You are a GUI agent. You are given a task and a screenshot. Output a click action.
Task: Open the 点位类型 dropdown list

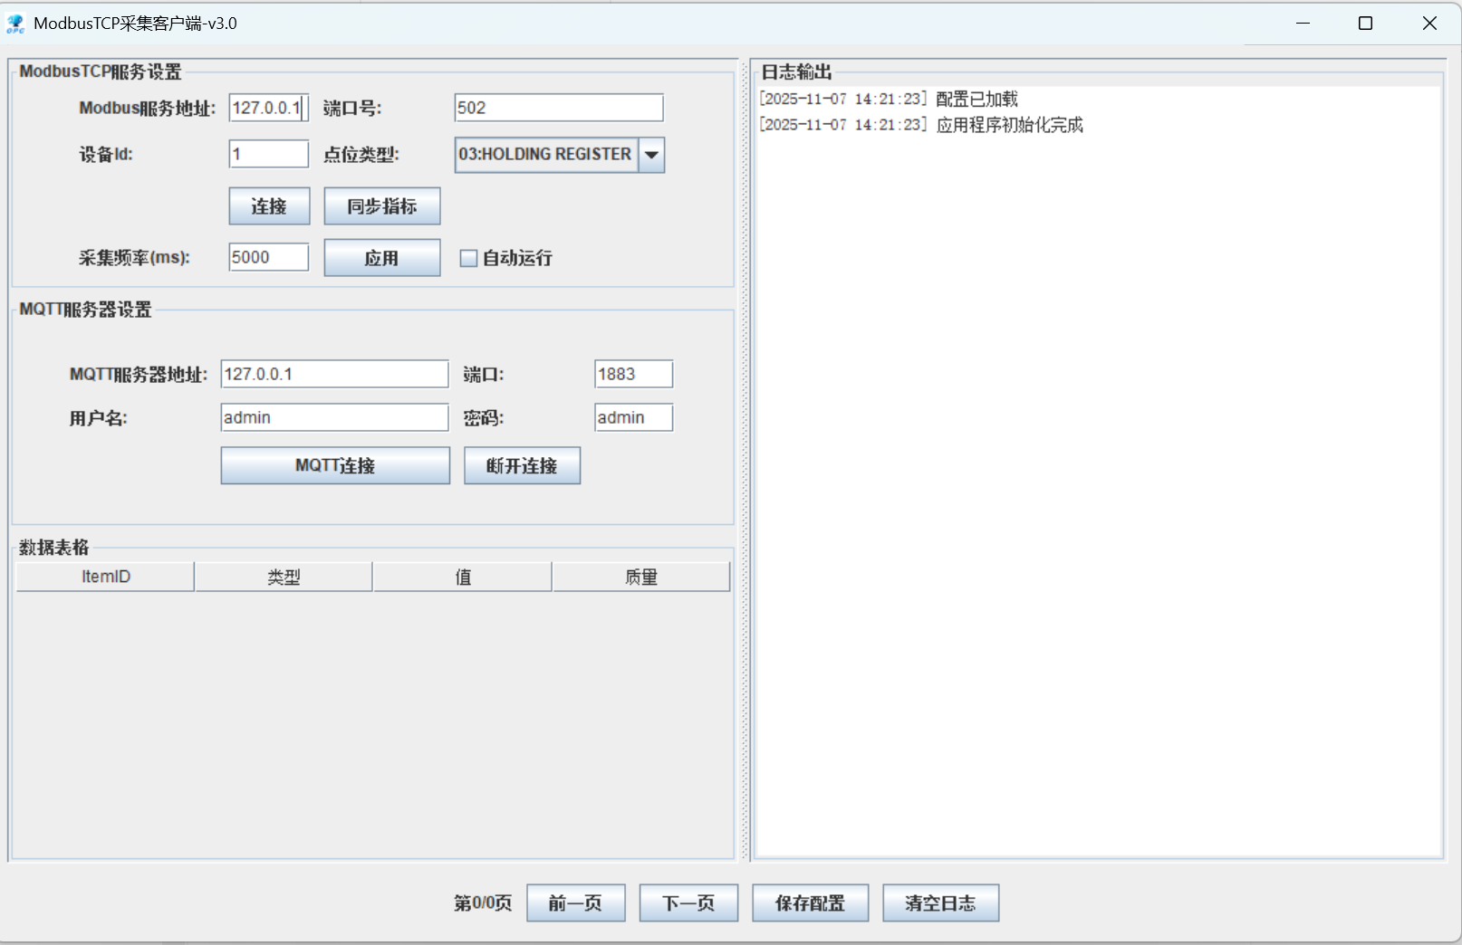click(650, 154)
